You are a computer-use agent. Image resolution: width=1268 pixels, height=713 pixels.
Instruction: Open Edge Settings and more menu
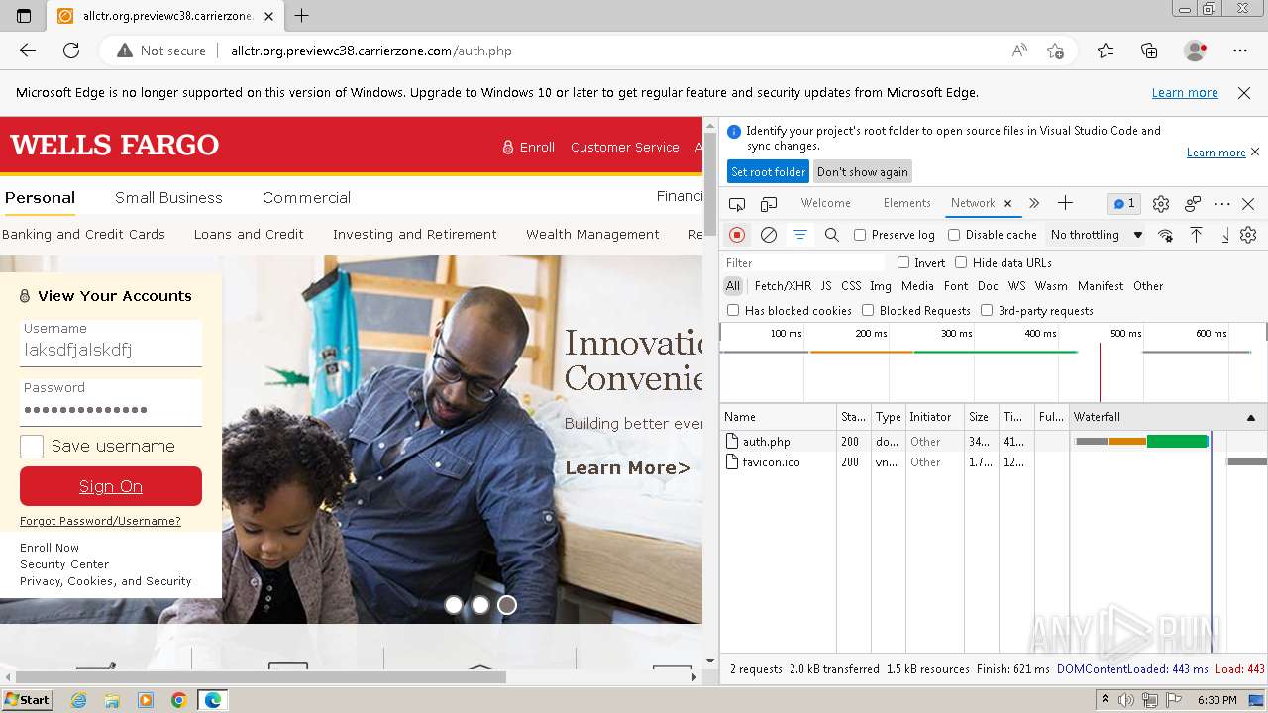point(1240,51)
